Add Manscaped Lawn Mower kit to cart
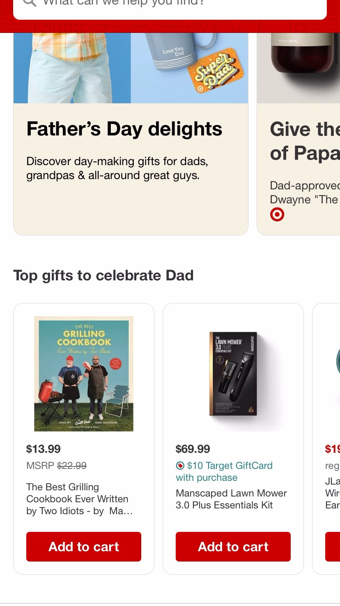 (x=233, y=547)
